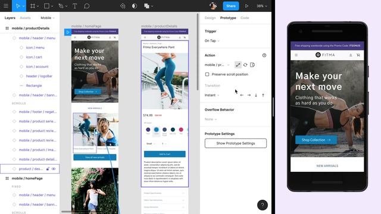This screenshot has height=214, width=381.
Task: Open the Move tool dropdown arrow
Action: click(23, 6)
